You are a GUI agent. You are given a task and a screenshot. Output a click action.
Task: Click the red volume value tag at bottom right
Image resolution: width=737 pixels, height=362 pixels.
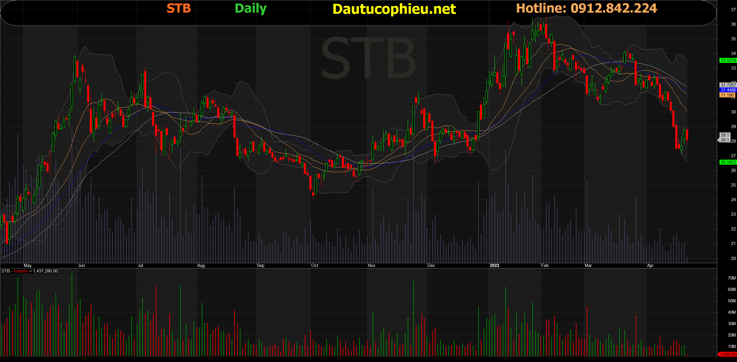(x=728, y=354)
